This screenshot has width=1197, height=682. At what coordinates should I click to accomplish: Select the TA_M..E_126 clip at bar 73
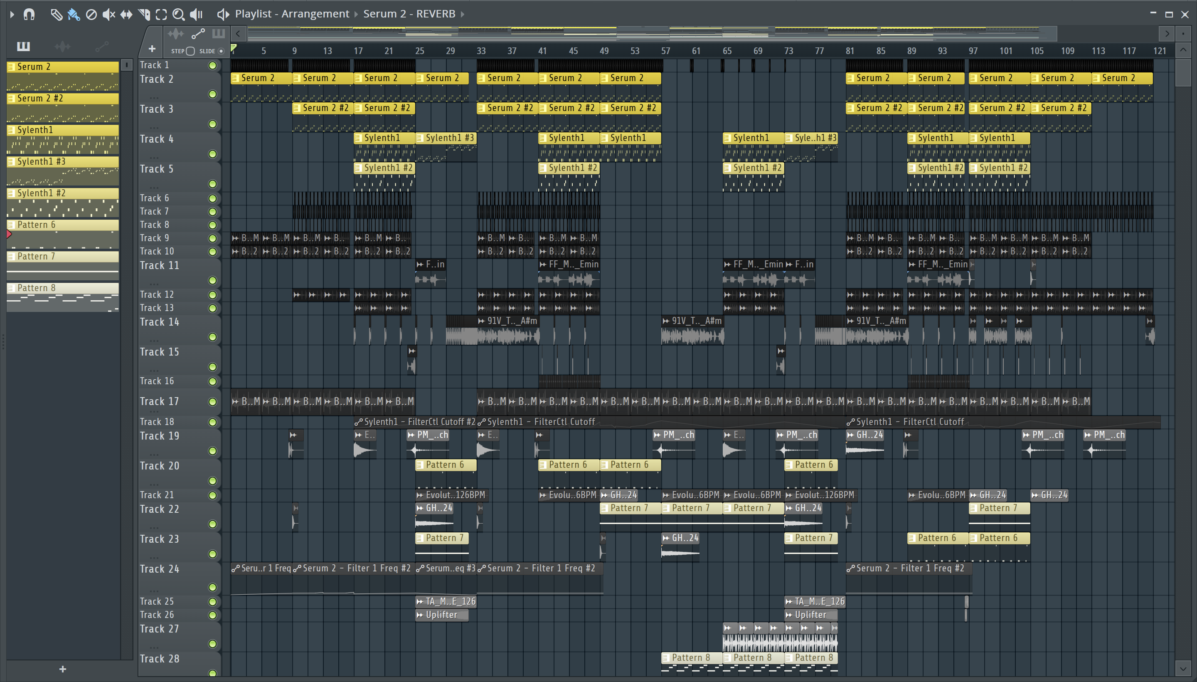pos(815,602)
